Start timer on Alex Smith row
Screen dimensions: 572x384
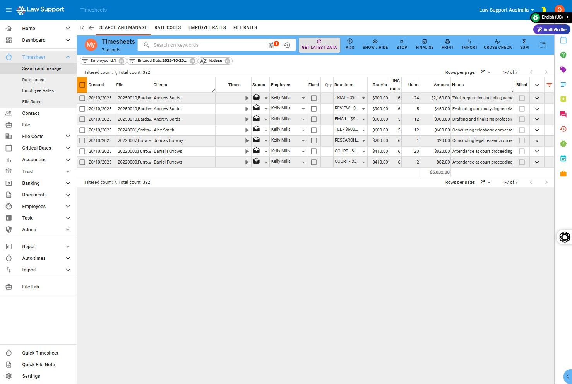247,130
